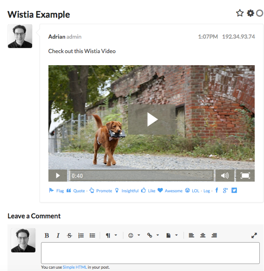This screenshot has height=271, width=264.
Task: Play the video with the big center button
Action: pos(152,119)
